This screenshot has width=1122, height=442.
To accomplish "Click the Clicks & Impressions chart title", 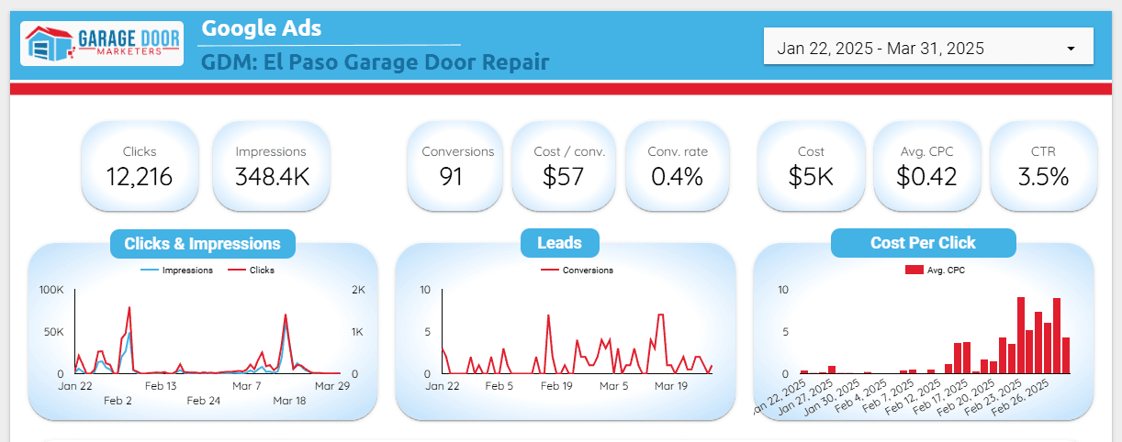I will click(202, 244).
